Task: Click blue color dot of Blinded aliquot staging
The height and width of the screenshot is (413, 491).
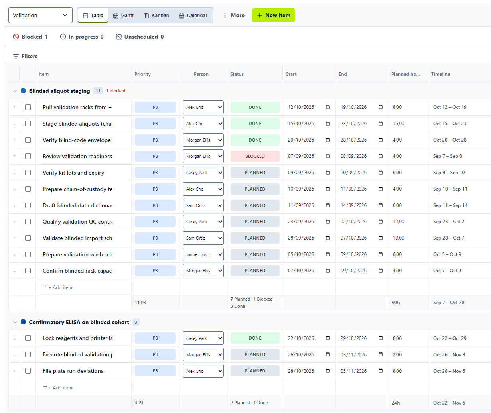Action: point(23,91)
